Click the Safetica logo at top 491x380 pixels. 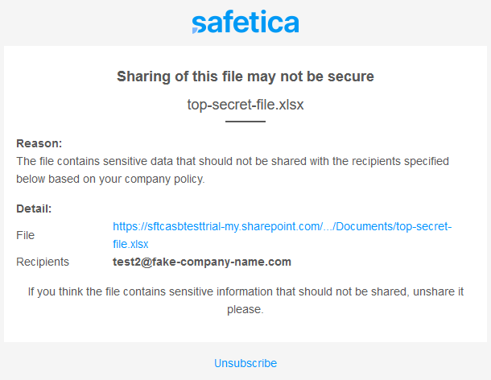point(245,21)
